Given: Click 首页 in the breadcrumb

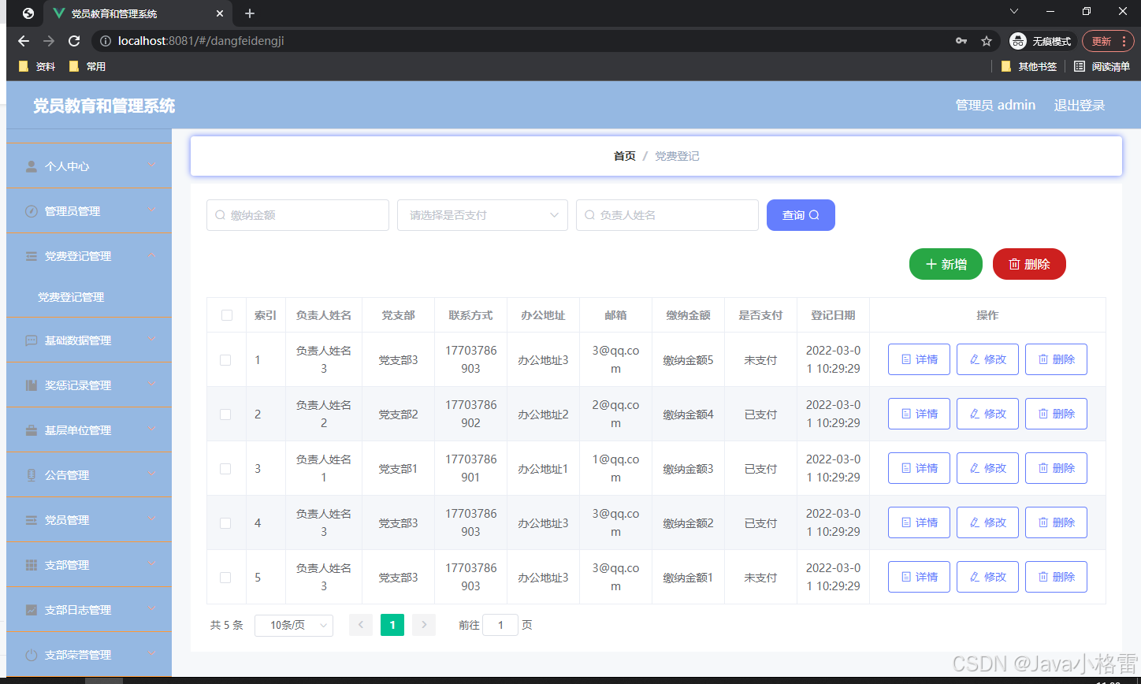Looking at the screenshot, I should coord(624,155).
